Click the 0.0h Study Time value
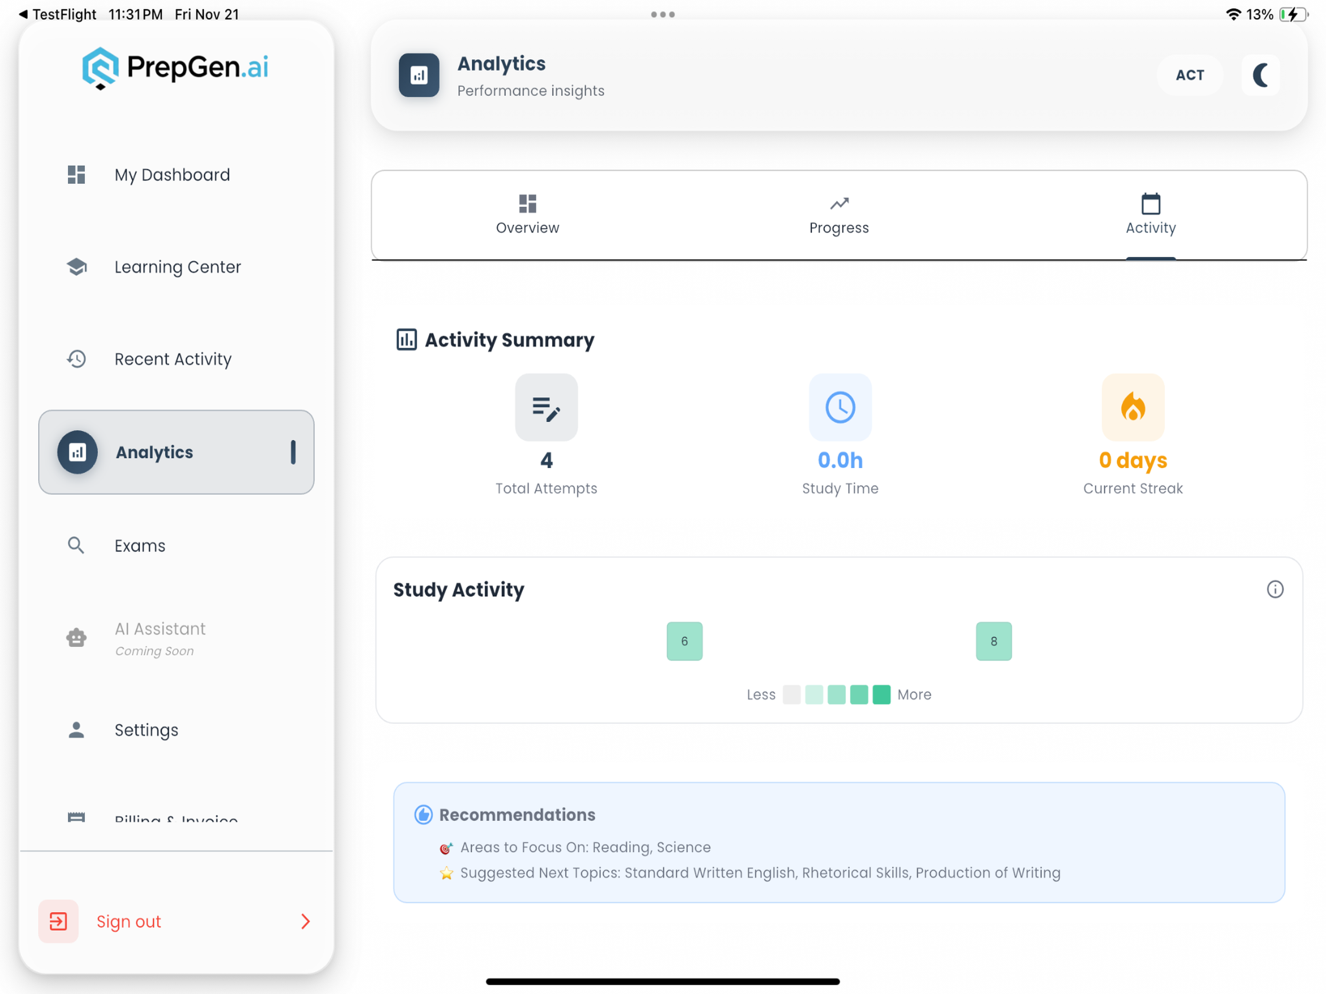 click(840, 460)
